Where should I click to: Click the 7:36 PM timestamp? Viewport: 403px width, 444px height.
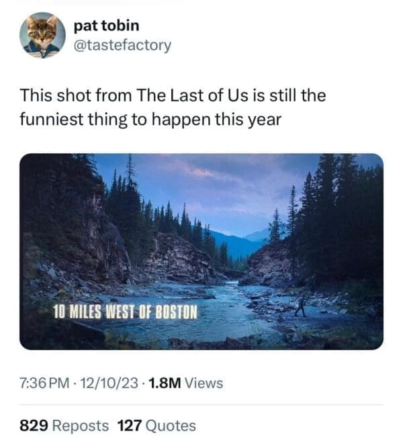45,384
